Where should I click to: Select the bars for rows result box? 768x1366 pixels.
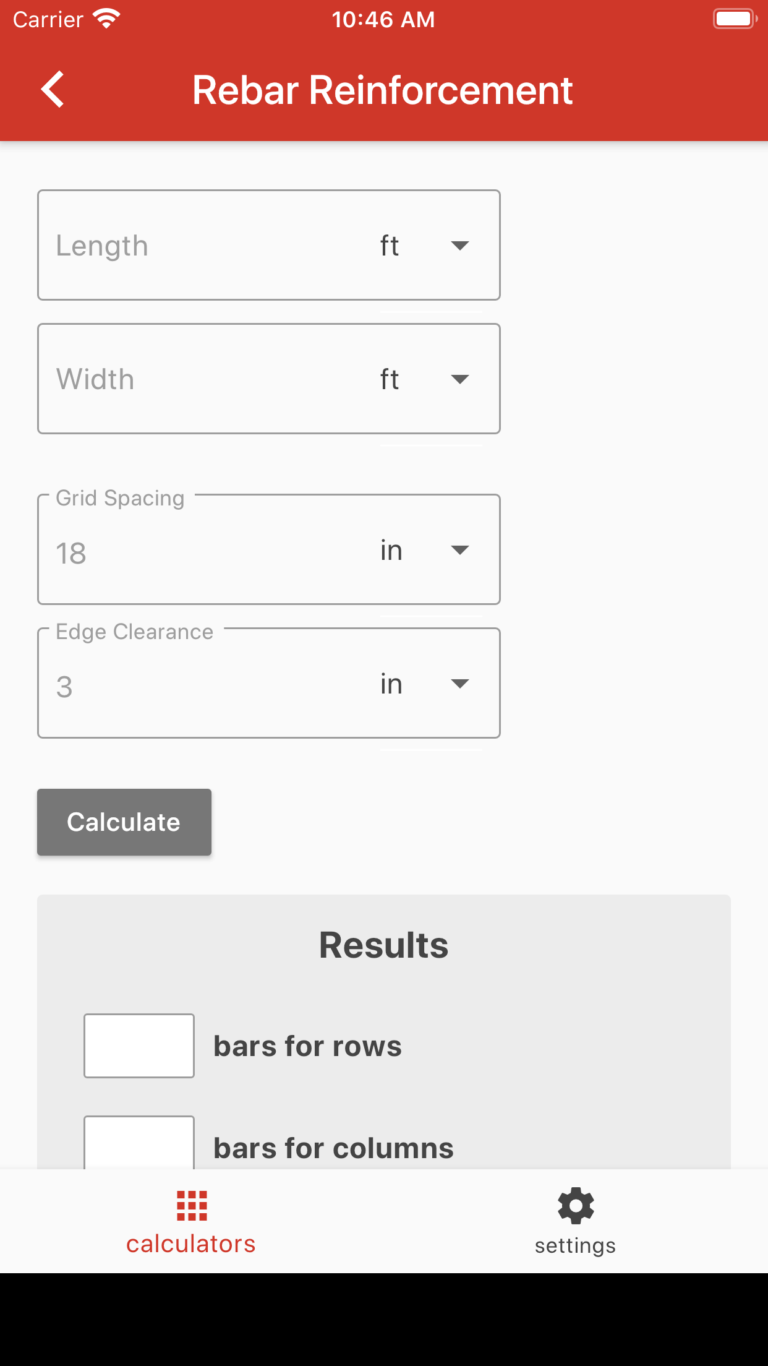139,1046
